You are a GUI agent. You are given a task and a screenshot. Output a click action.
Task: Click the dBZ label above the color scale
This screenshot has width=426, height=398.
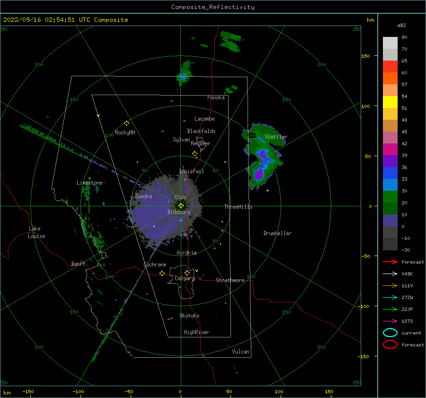401,25
